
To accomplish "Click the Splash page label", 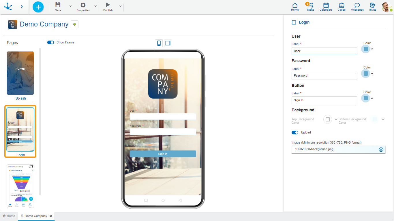I will click(21, 98).
